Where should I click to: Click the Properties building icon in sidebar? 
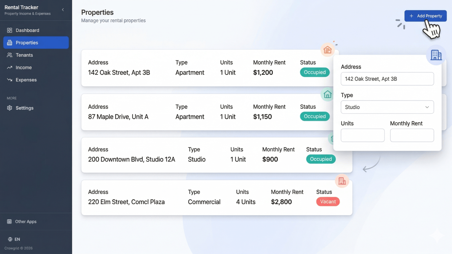point(10,43)
